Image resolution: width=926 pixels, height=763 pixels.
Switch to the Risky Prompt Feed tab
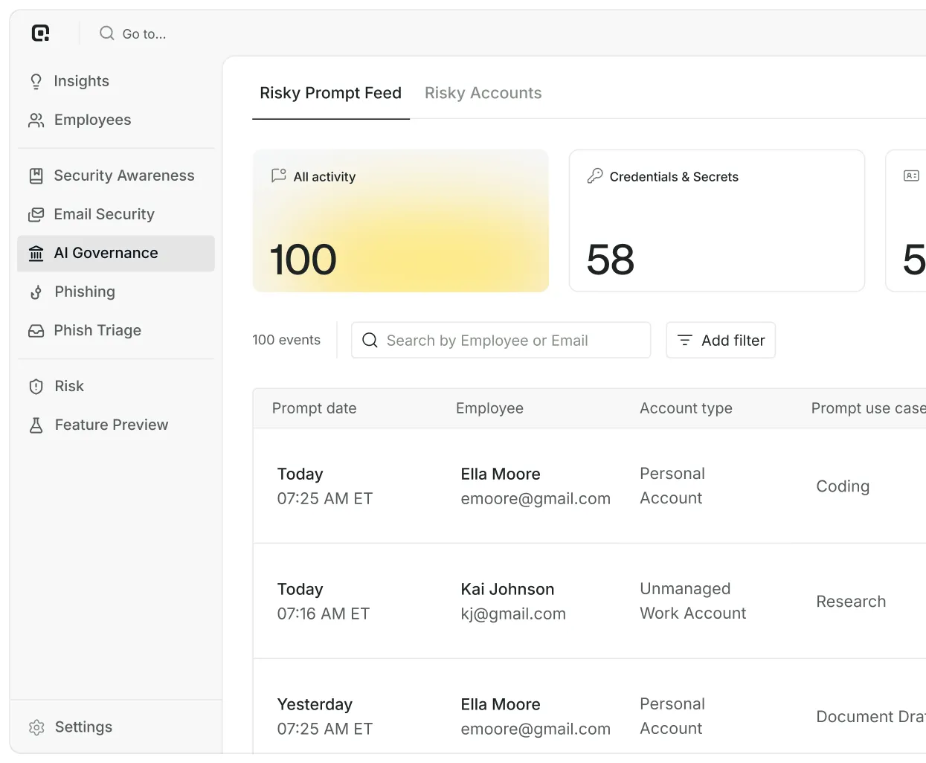[330, 93]
